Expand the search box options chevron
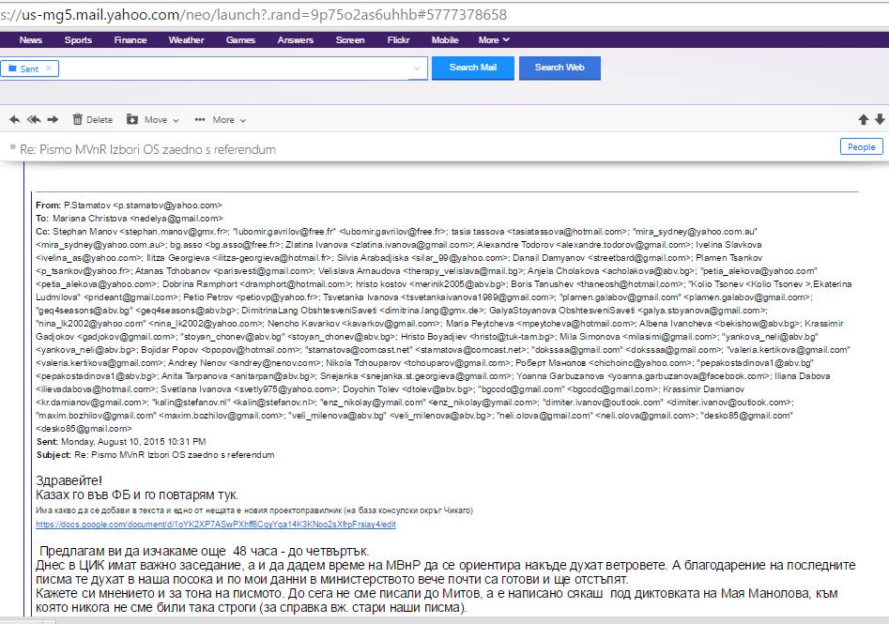889x624 pixels. [x=417, y=68]
